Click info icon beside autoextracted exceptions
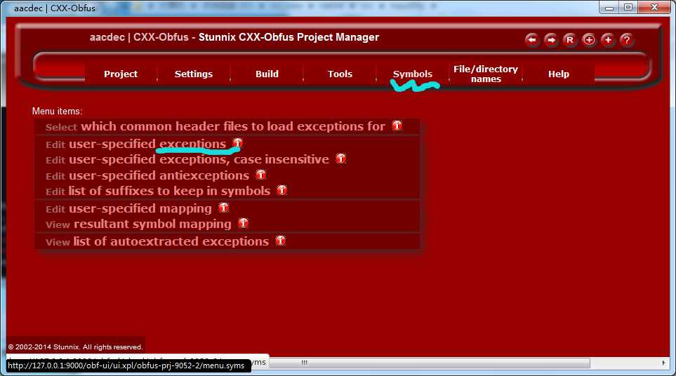 280,241
